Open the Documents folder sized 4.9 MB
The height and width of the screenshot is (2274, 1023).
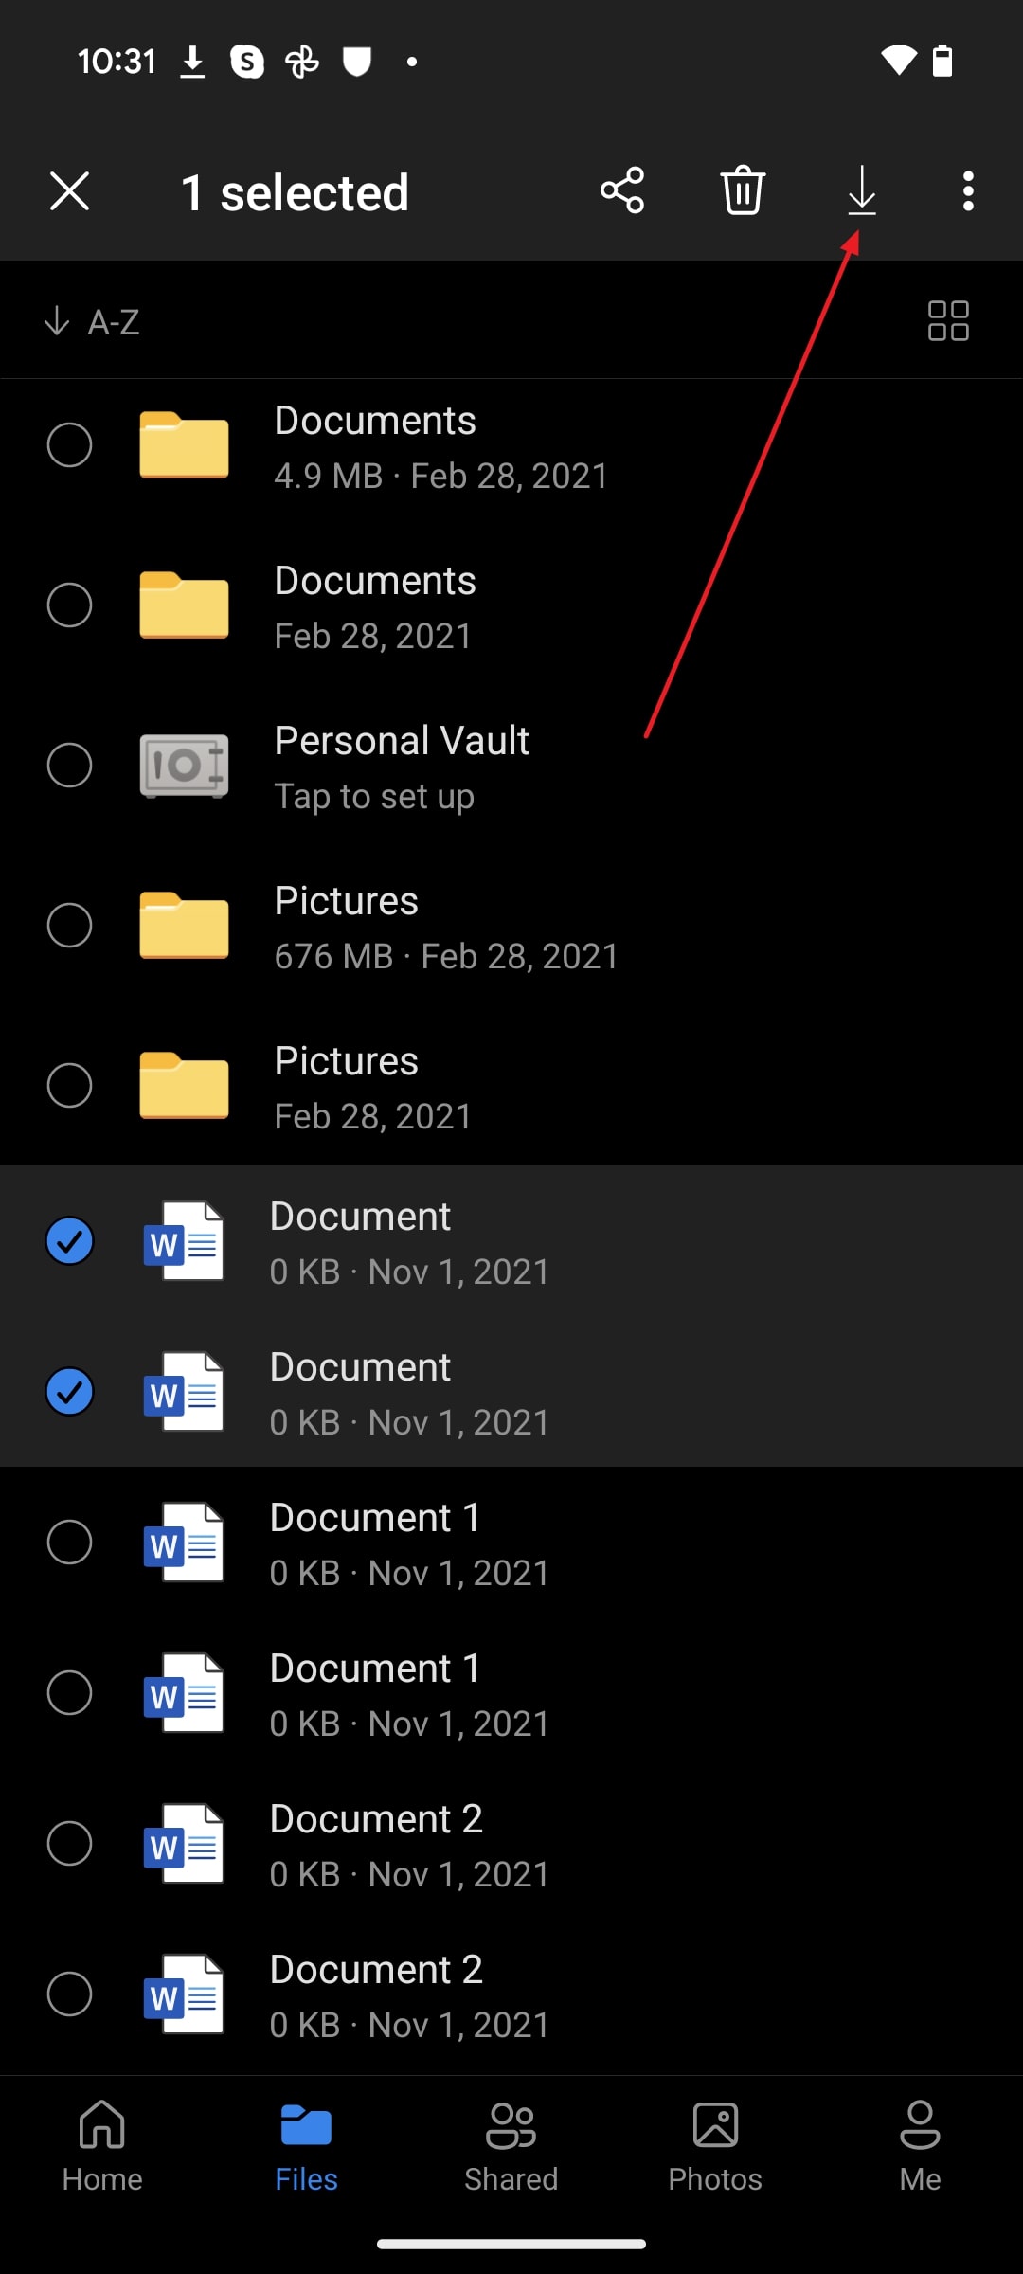(375, 422)
